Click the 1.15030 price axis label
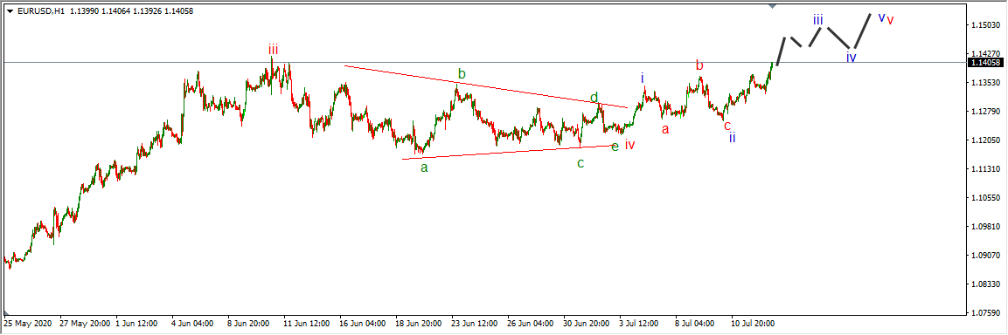The image size is (1008, 335). pos(985,25)
